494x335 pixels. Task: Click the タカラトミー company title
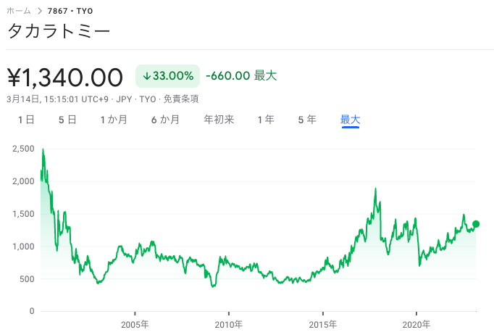tap(59, 31)
